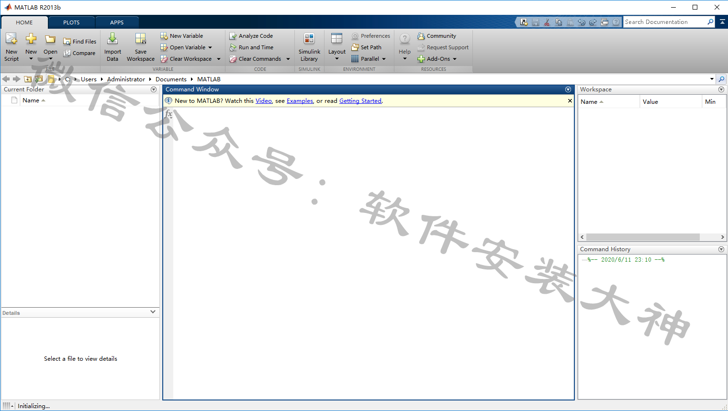Expand the Parallel dropdown arrow

click(384, 59)
